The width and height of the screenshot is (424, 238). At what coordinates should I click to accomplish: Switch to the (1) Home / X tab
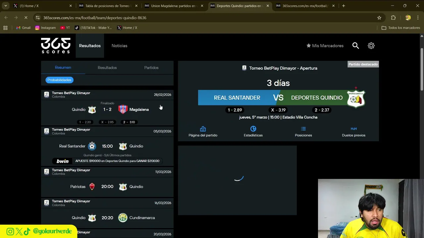(42, 6)
